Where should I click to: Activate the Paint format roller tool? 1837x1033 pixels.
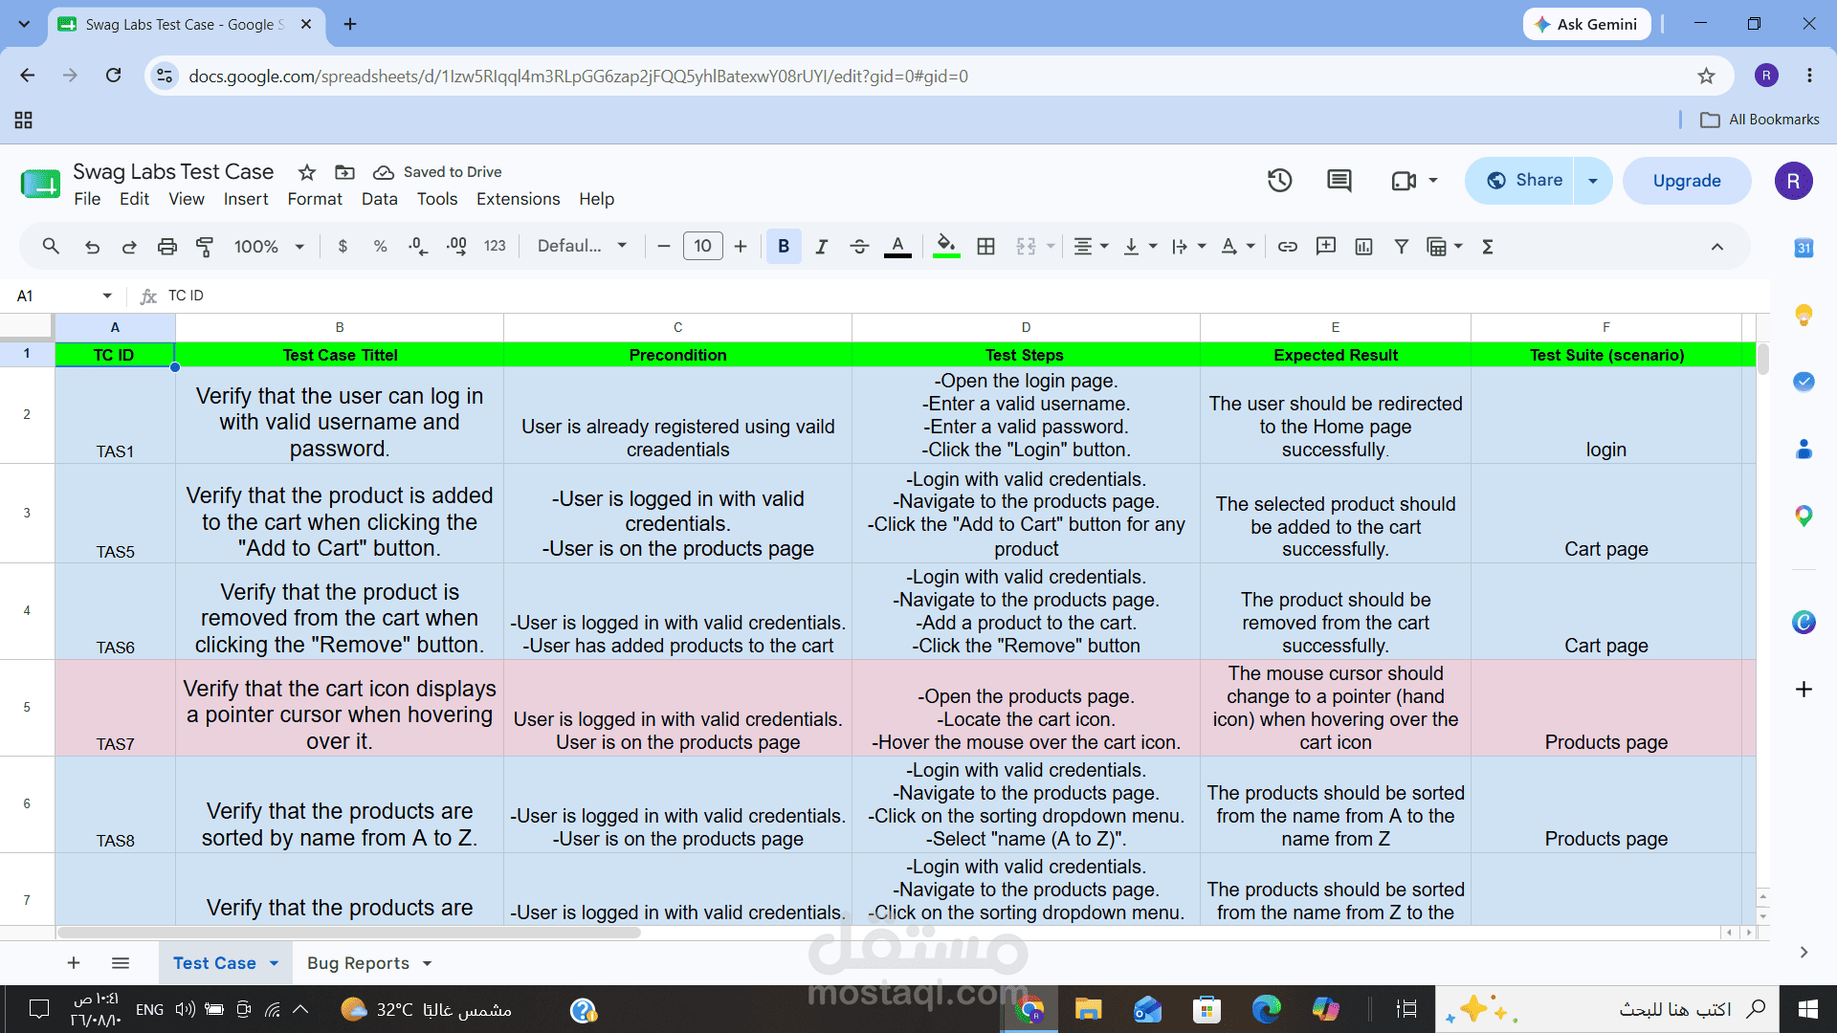tap(205, 247)
